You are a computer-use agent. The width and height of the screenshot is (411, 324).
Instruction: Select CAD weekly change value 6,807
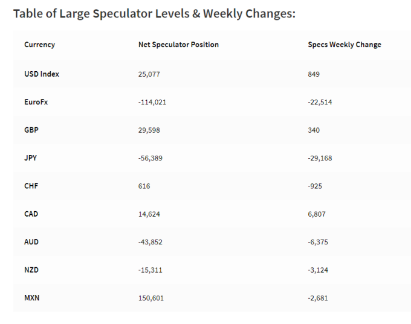coord(317,214)
